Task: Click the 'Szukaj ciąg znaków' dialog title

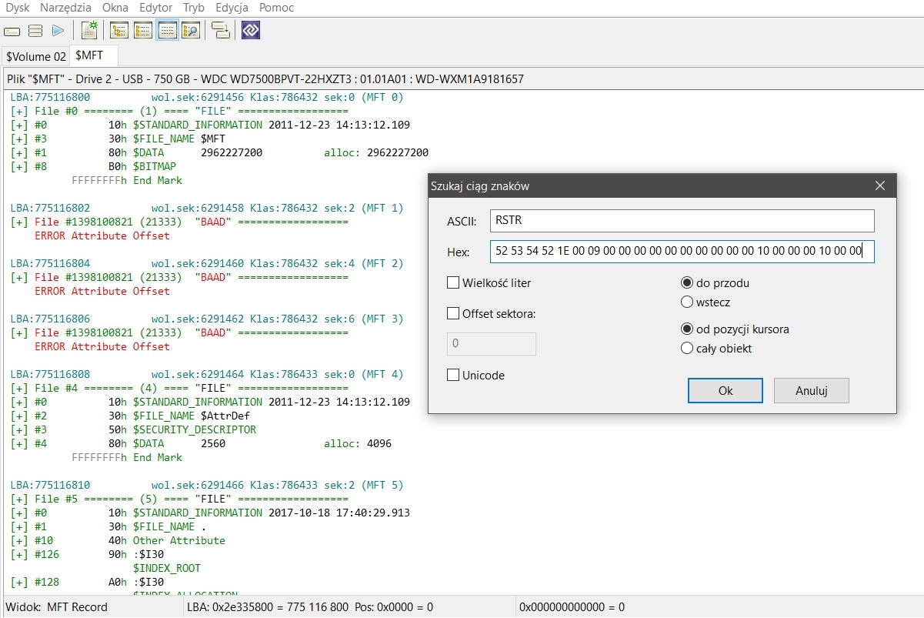Action: click(x=480, y=185)
